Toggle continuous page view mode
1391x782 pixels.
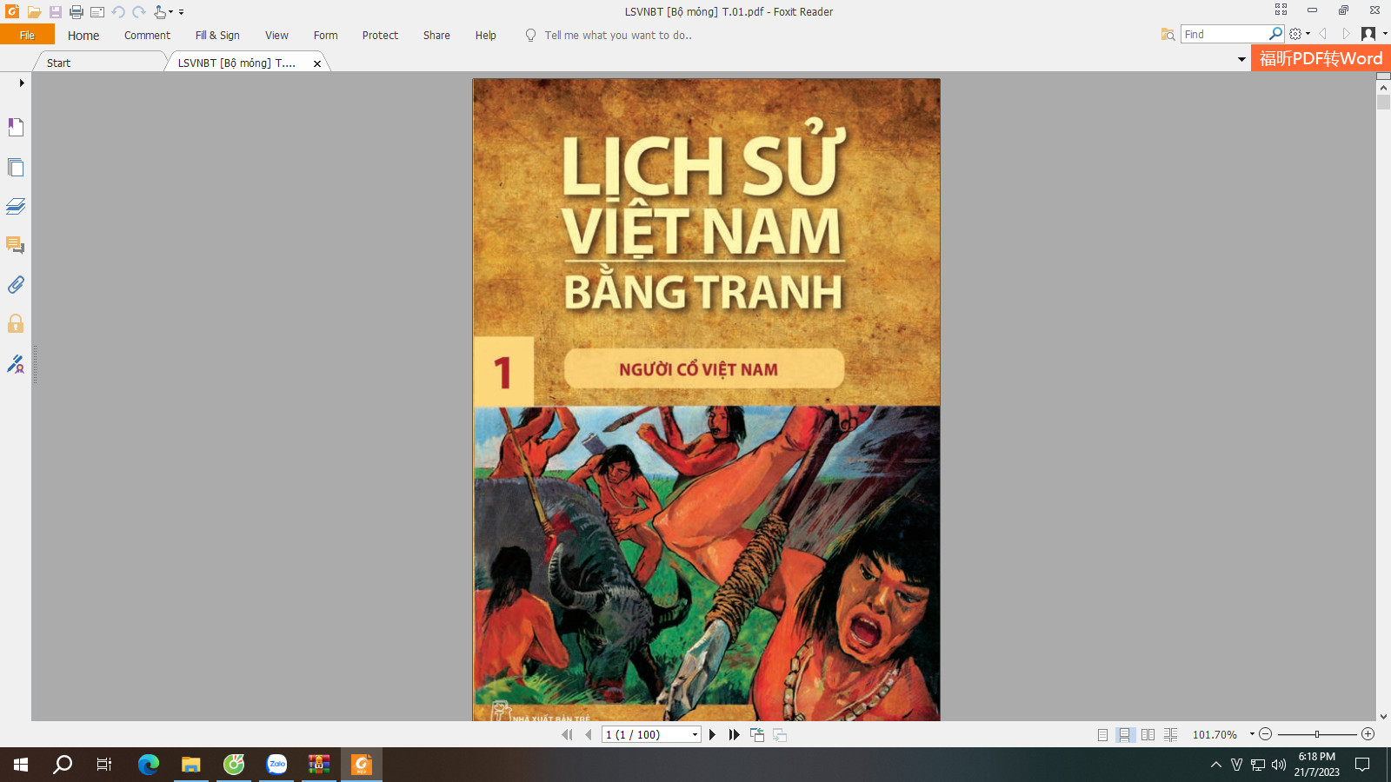tap(1125, 735)
